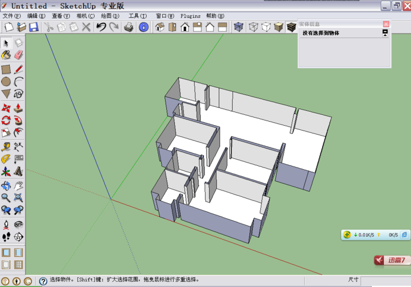Collapse the entity info panel details arrow
This screenshot has width=411, height=287.
(x=385, y=33)
